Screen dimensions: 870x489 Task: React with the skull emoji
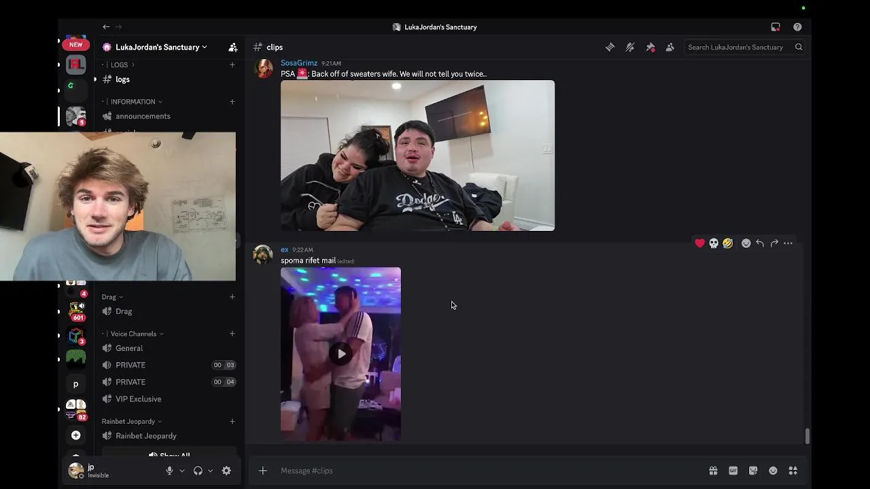point(714,243)
